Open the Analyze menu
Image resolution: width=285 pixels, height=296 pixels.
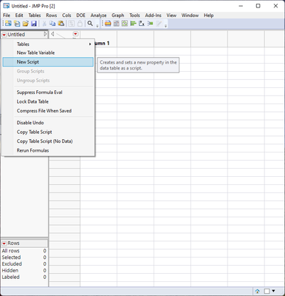tap(98, 16)
